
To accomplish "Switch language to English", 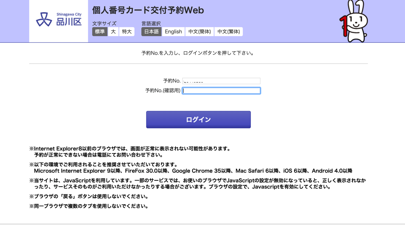I will (173, 32).
